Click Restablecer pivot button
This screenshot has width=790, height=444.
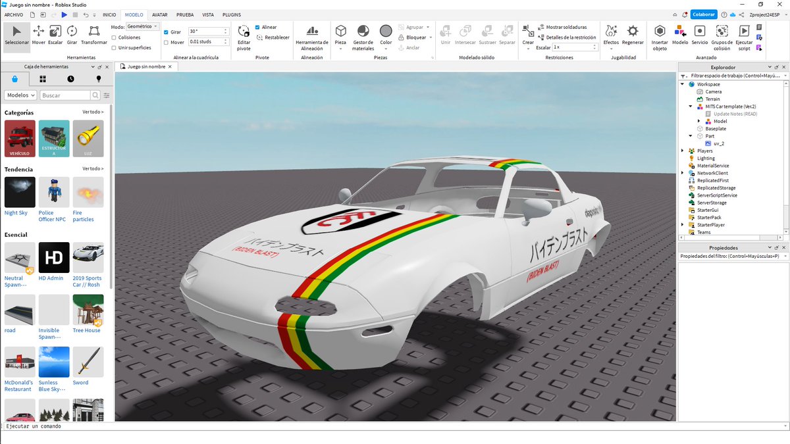pos(273,37)
